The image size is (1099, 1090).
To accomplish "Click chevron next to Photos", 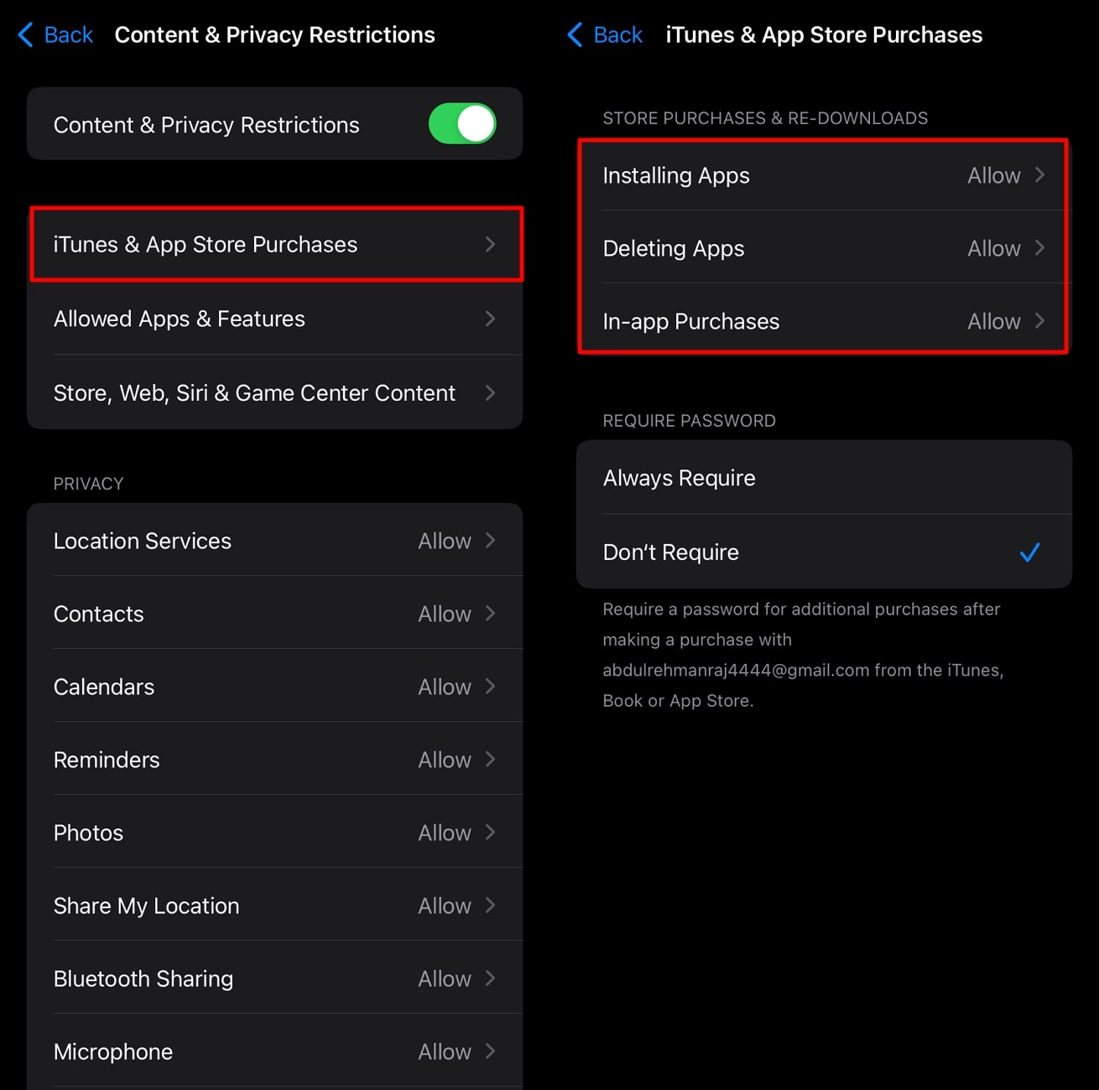I will coord(491,833).
